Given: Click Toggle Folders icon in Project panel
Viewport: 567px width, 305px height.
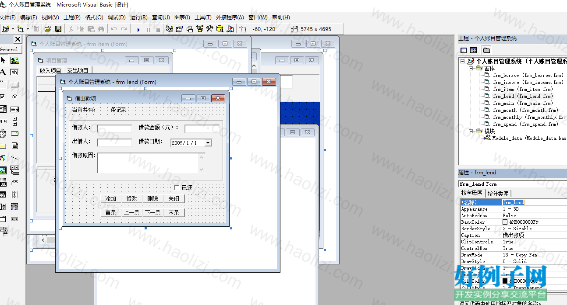Looking at the screenshot, I should coord(486,50).
